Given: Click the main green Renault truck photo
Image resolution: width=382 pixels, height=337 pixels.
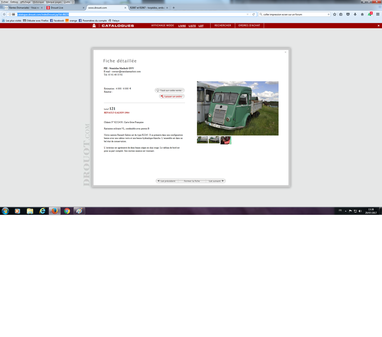Looking at the screenshot, I should pos(237,108).
